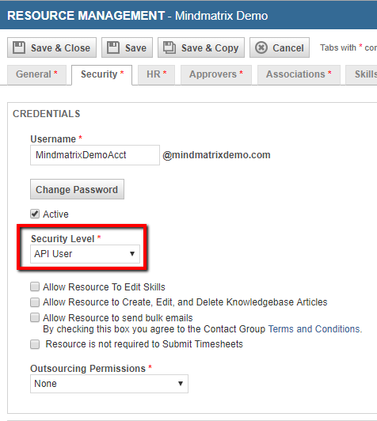This screenshot has height=421, width=377.
Task: Go to the Approvers tab
Action: (216, 74)
